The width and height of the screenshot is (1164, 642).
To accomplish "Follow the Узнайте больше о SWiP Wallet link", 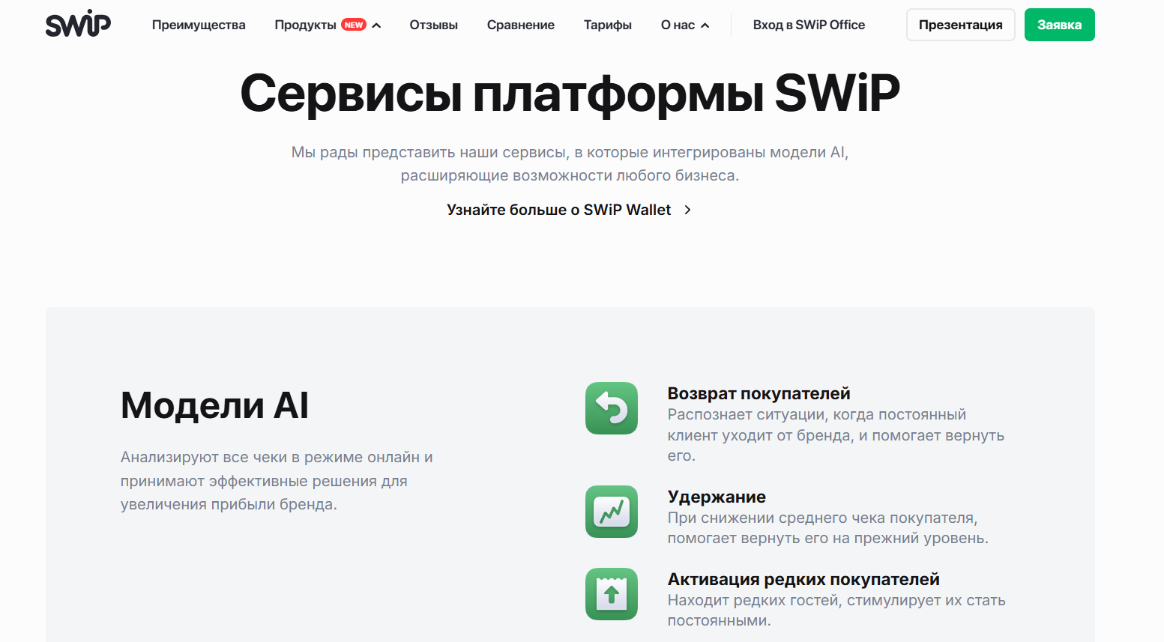I will coord(558,210).
